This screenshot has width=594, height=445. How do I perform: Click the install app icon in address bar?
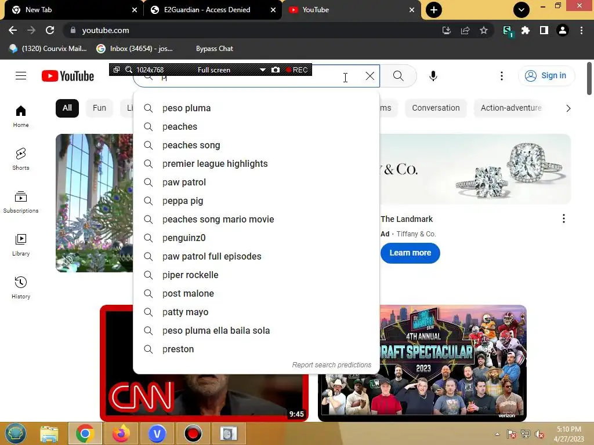point(447,30)
